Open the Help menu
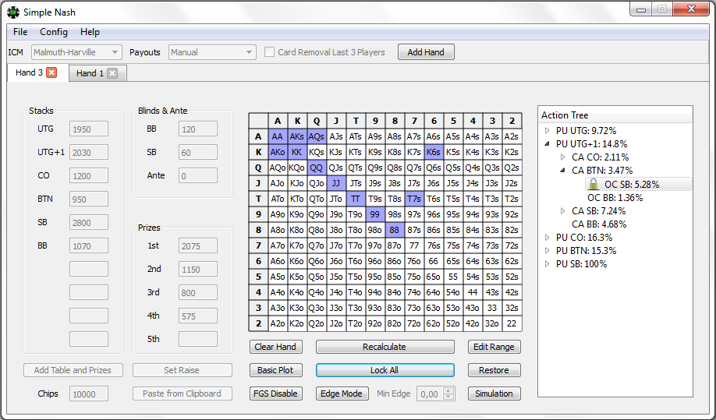The height and width of the screenshot is (420, 716). 90,32
